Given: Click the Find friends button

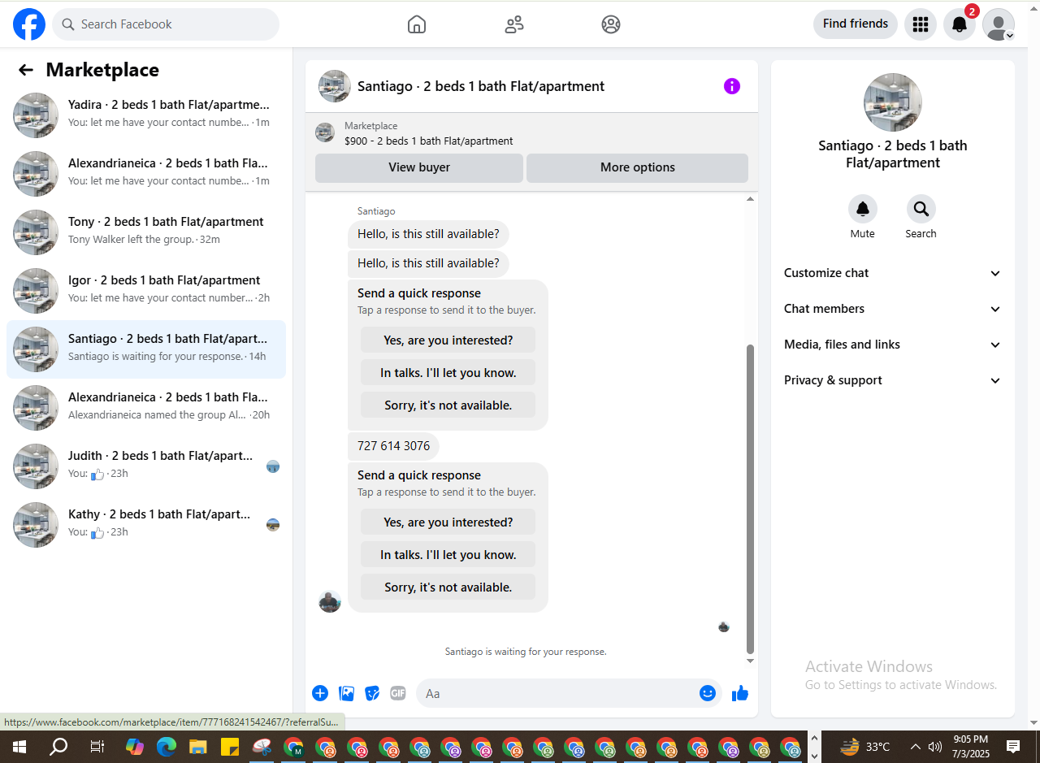Looking at the screenshot, I should pyautogui.click(x=856, y=24).
